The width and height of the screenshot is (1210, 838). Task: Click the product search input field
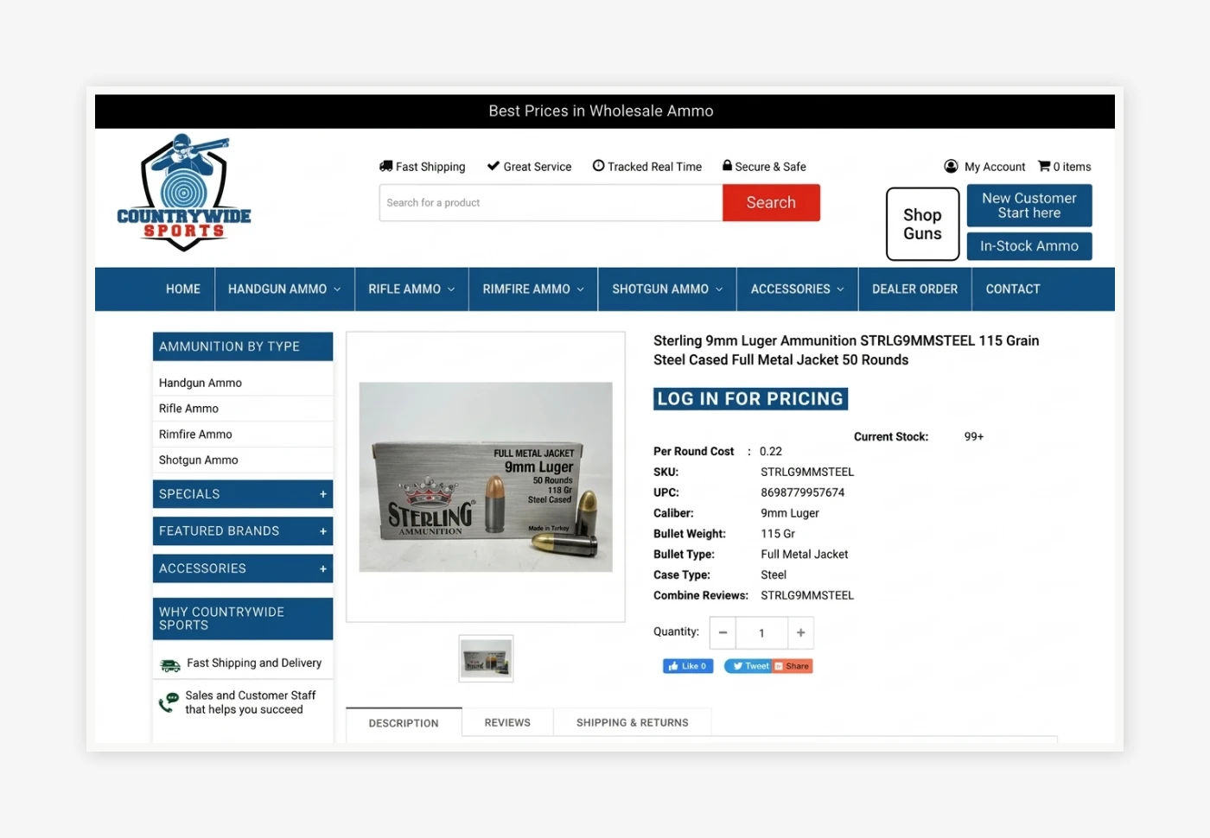tap(551, 203)
